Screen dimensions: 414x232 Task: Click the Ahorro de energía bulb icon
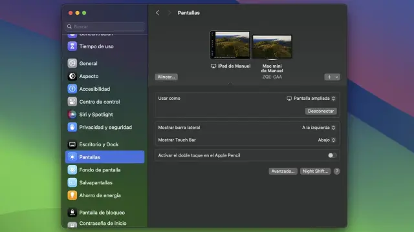click(x=72, y=195)
